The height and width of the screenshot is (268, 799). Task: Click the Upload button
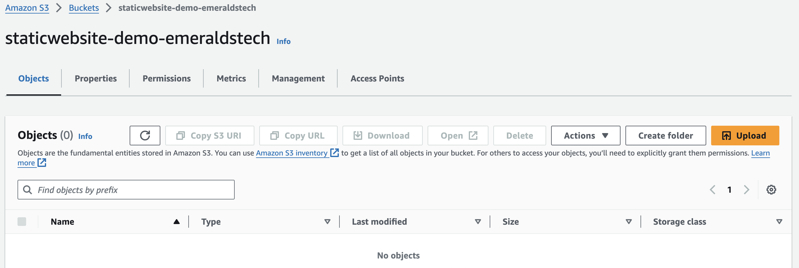click(745, 136)
